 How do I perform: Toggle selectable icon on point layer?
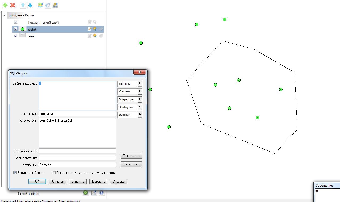95,29
